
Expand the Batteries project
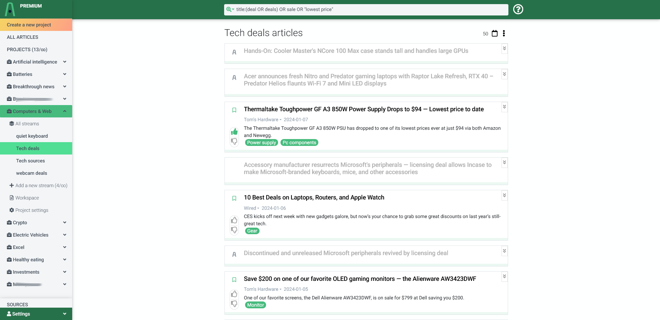click(65, 74)
